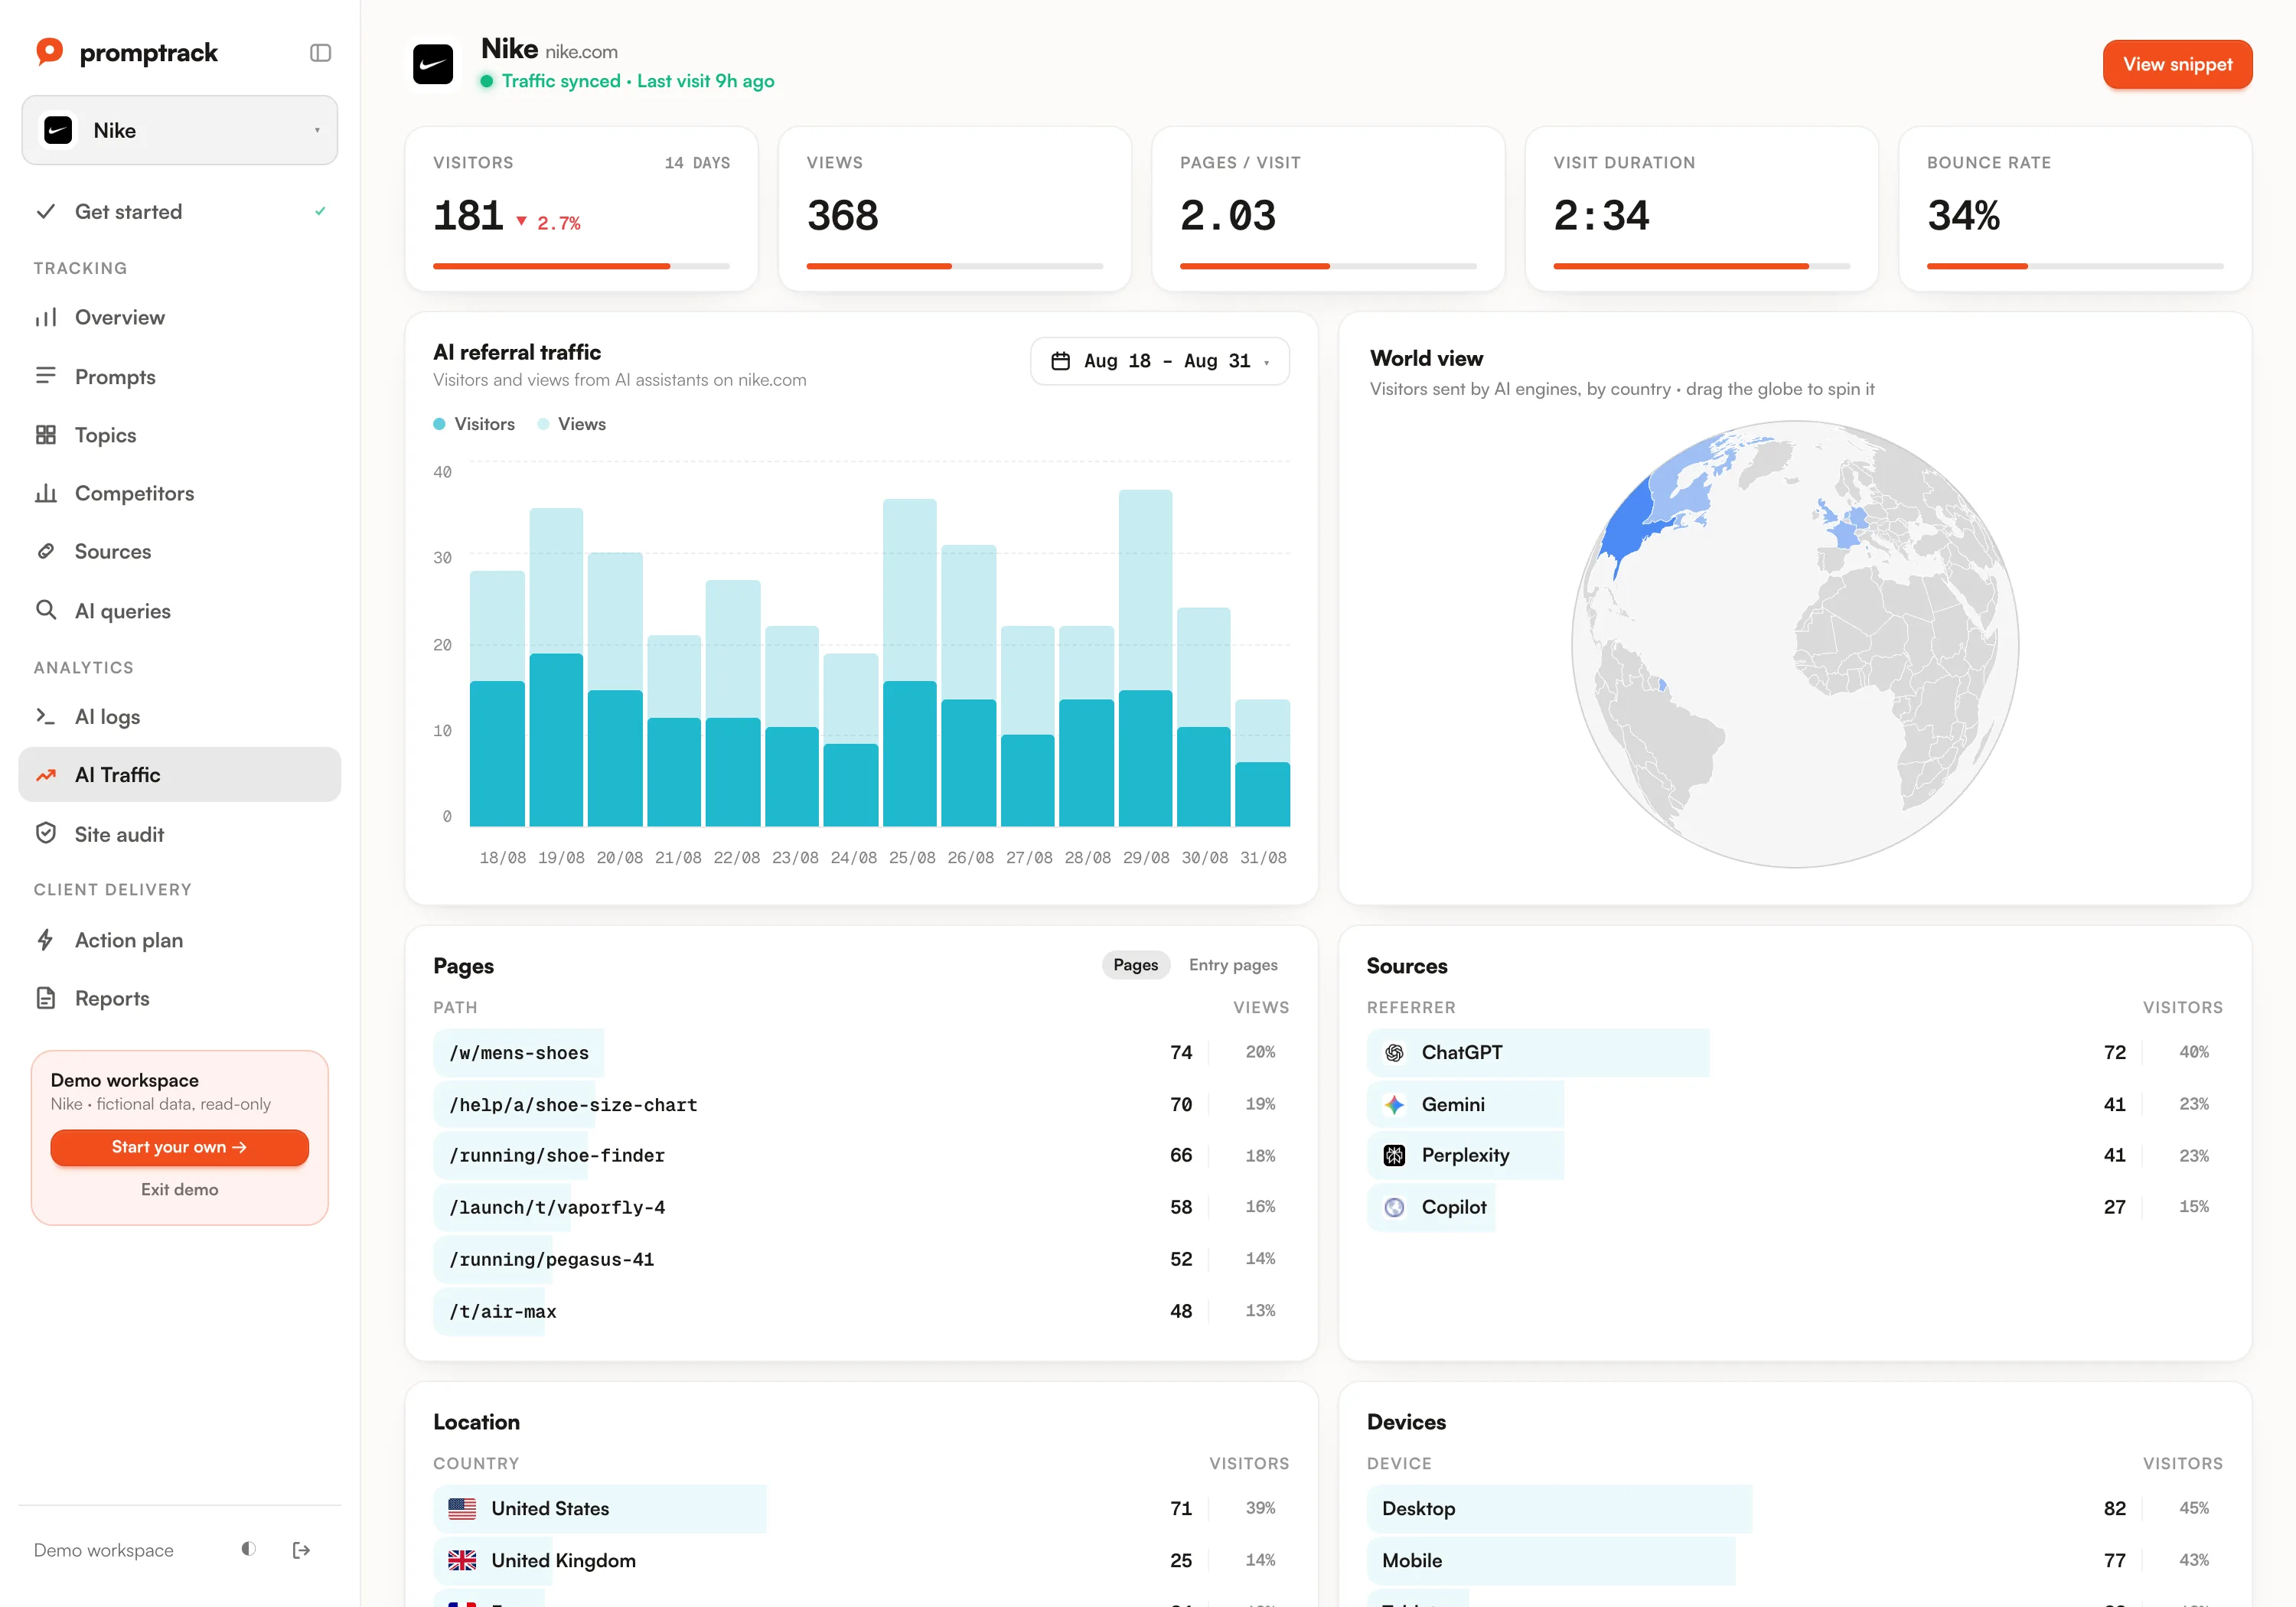Click the AI Traffic trending icon
The image size is (2296, 1607).
click(46, 775)
